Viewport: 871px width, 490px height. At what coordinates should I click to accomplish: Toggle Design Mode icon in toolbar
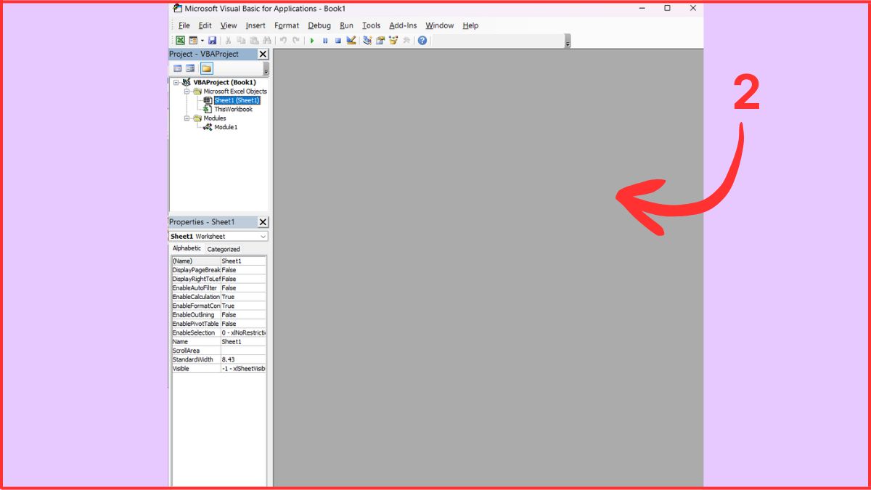point(351,41)
